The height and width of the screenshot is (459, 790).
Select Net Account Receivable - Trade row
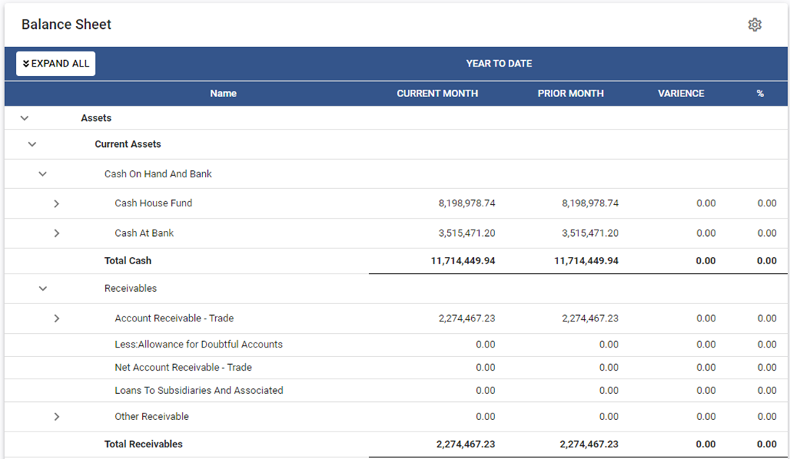coord(183,367)
